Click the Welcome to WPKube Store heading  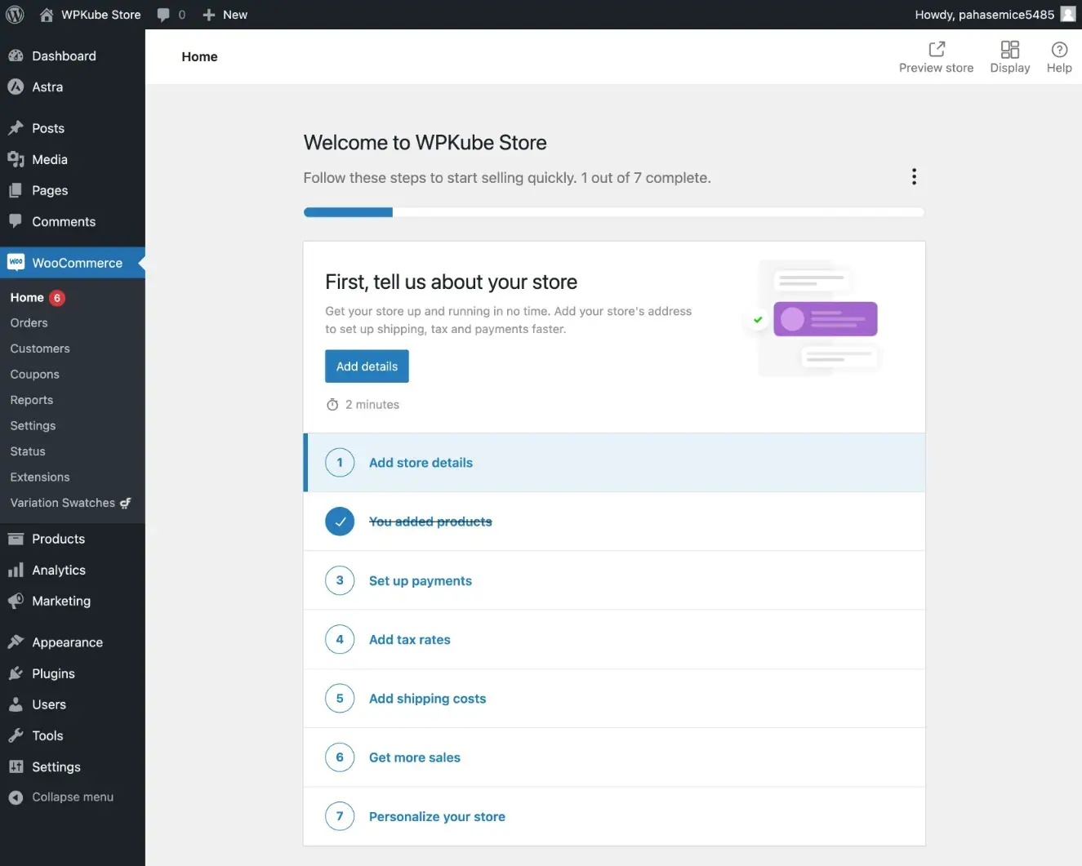425,143
